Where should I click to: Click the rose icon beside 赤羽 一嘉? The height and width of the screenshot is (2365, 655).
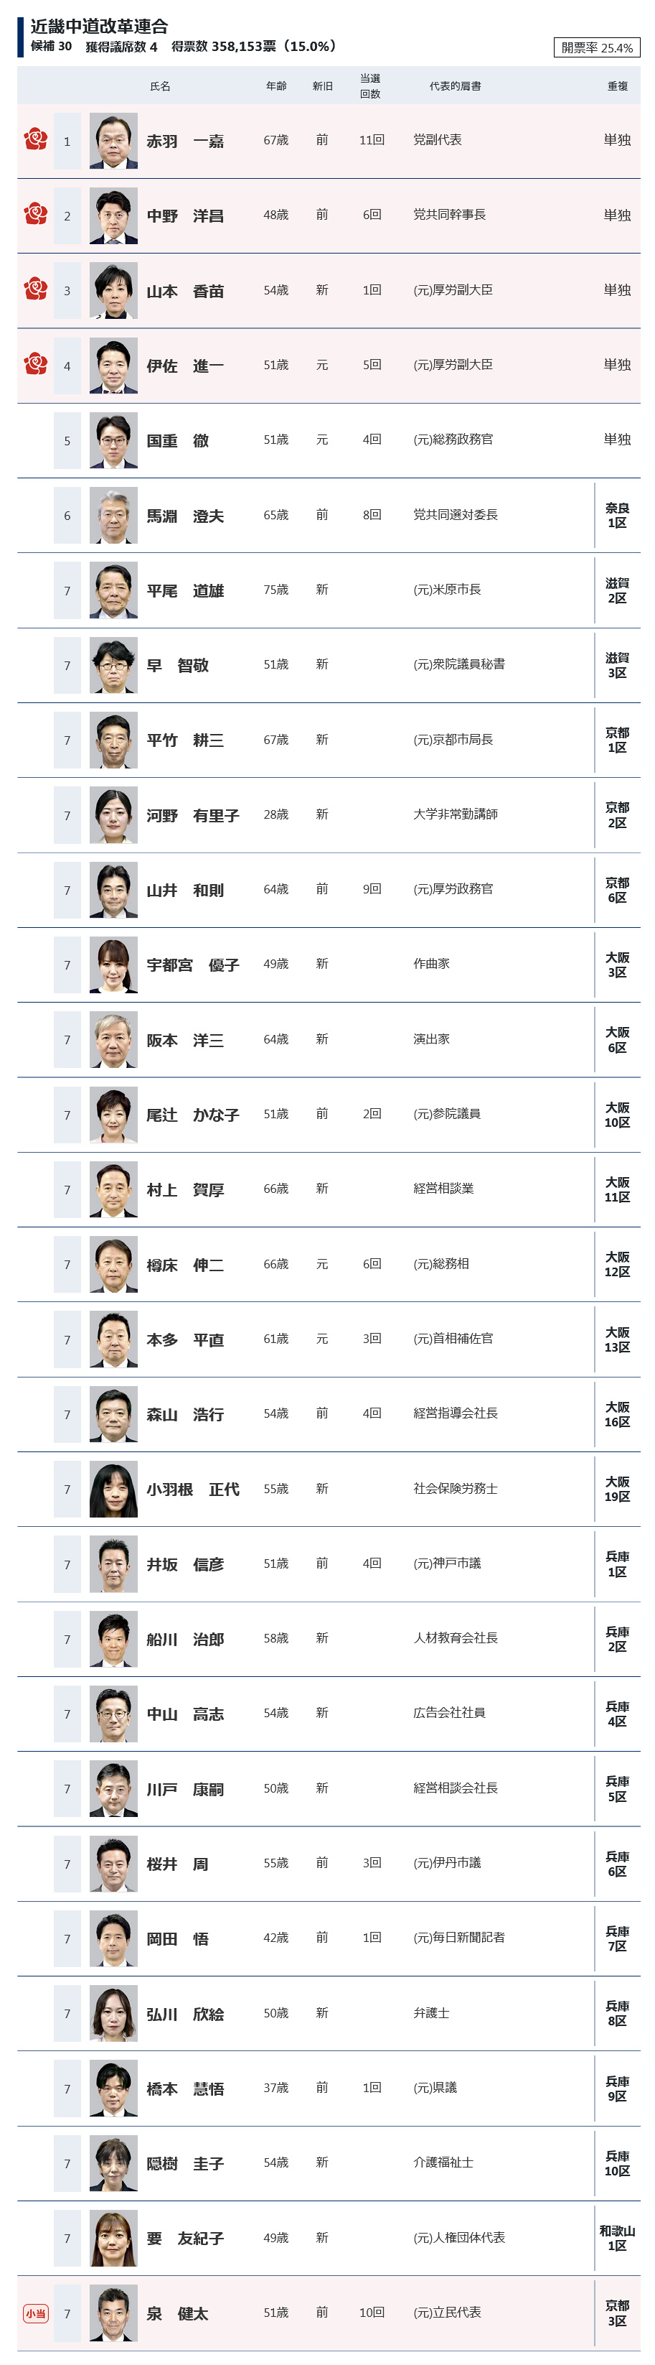tap(36, 139)
